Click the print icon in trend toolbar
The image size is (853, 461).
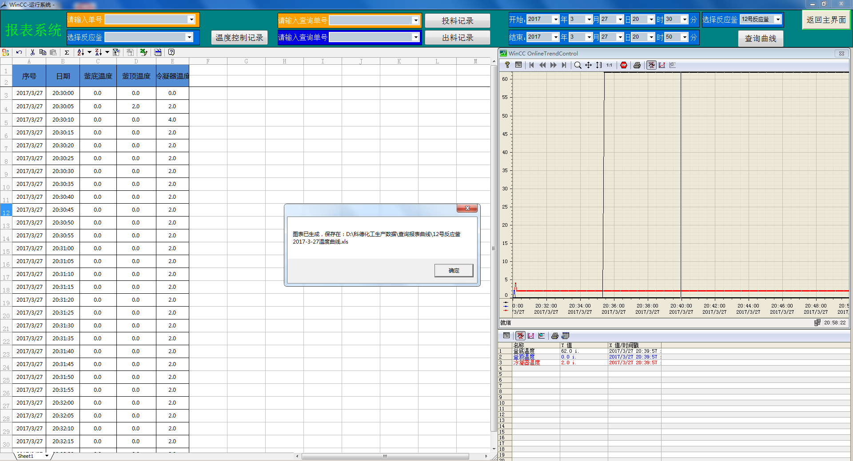(x=637, y=65)
